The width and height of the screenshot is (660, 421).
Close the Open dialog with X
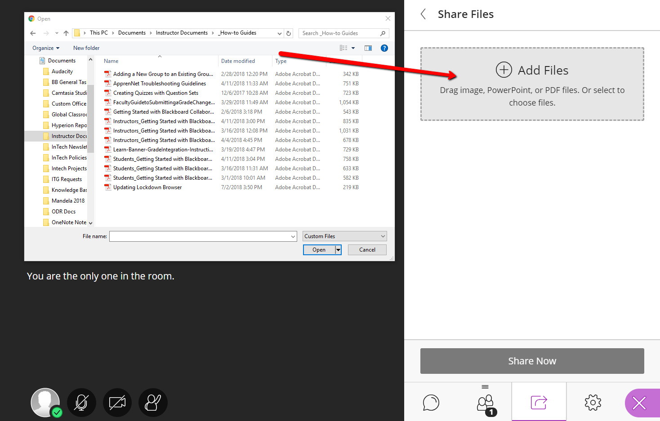(x=388, y=18)
